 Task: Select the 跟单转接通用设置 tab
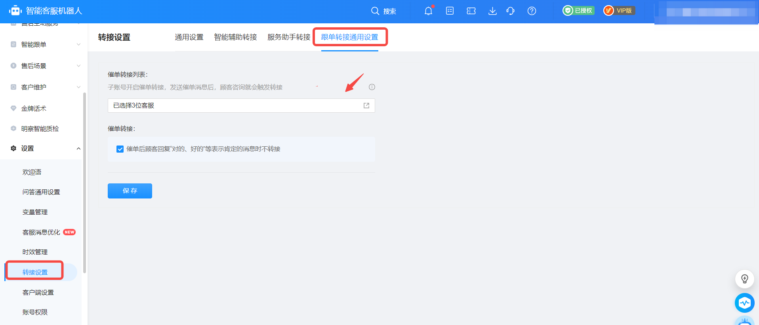coord(349,37)
